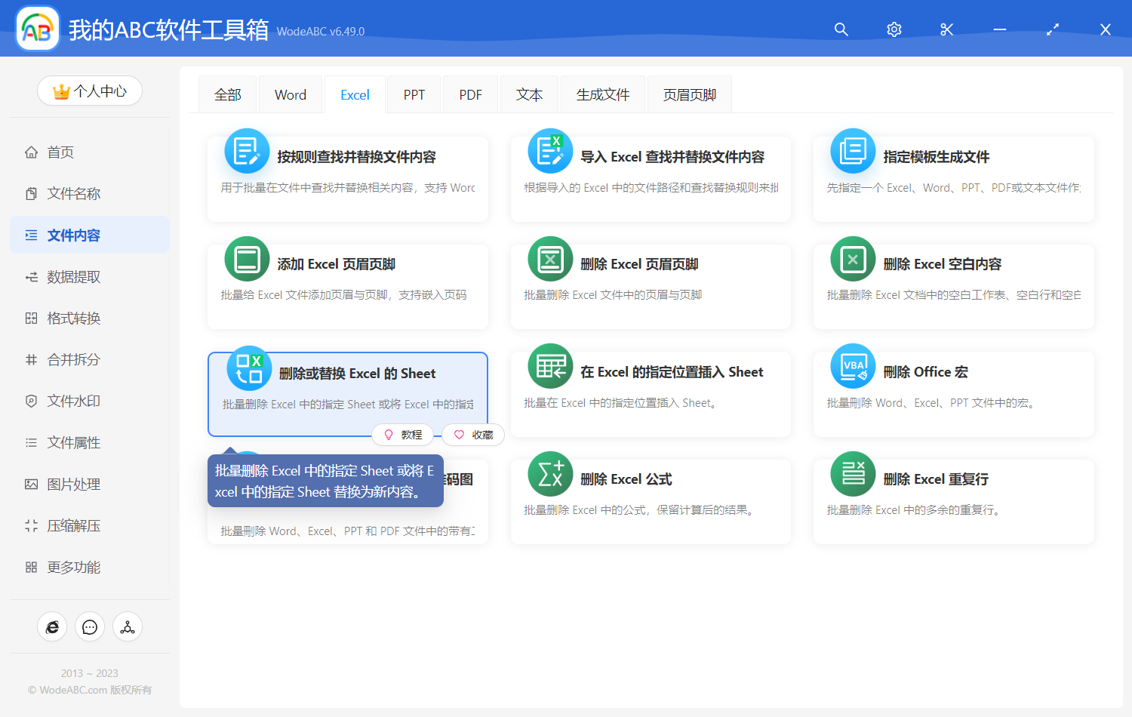Switch to the Word tab
This screenshot has width=1132, height=717.
coord(290,95)
